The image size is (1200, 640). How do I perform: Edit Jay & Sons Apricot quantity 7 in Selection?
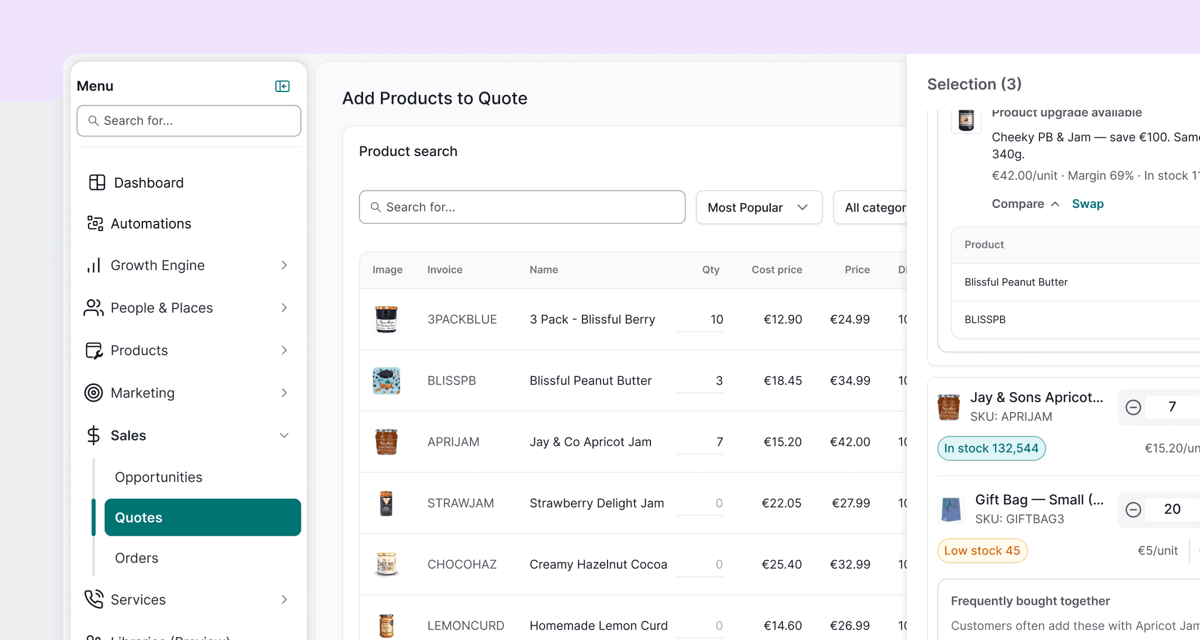(1172, 407)
